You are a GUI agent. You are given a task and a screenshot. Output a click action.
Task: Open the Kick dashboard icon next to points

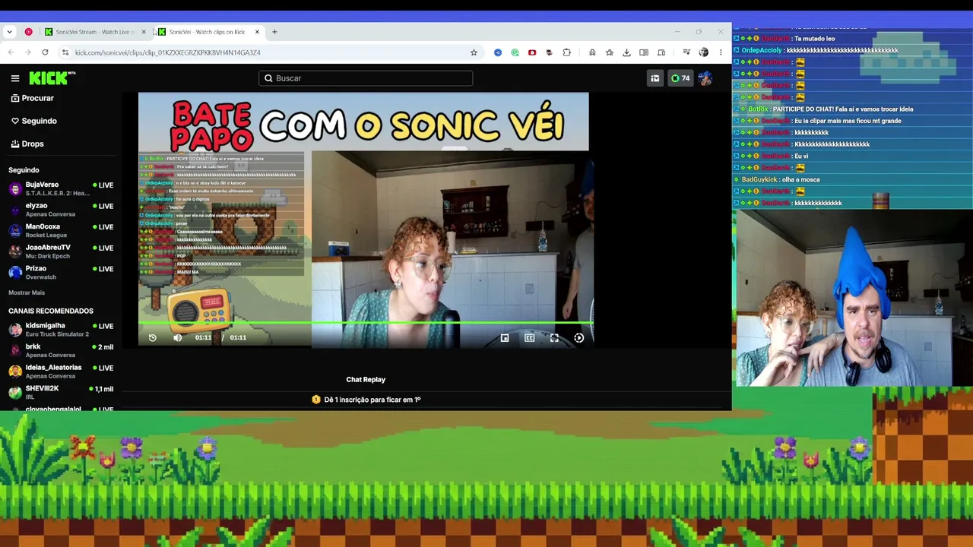pos(654,78)
